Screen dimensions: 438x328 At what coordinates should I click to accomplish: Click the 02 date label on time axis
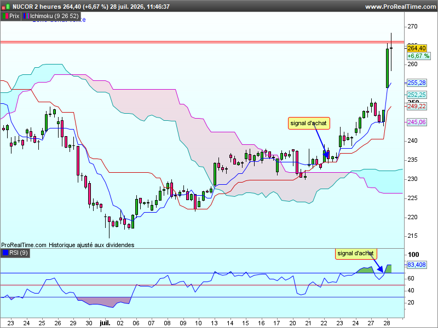tap(120, 323)
